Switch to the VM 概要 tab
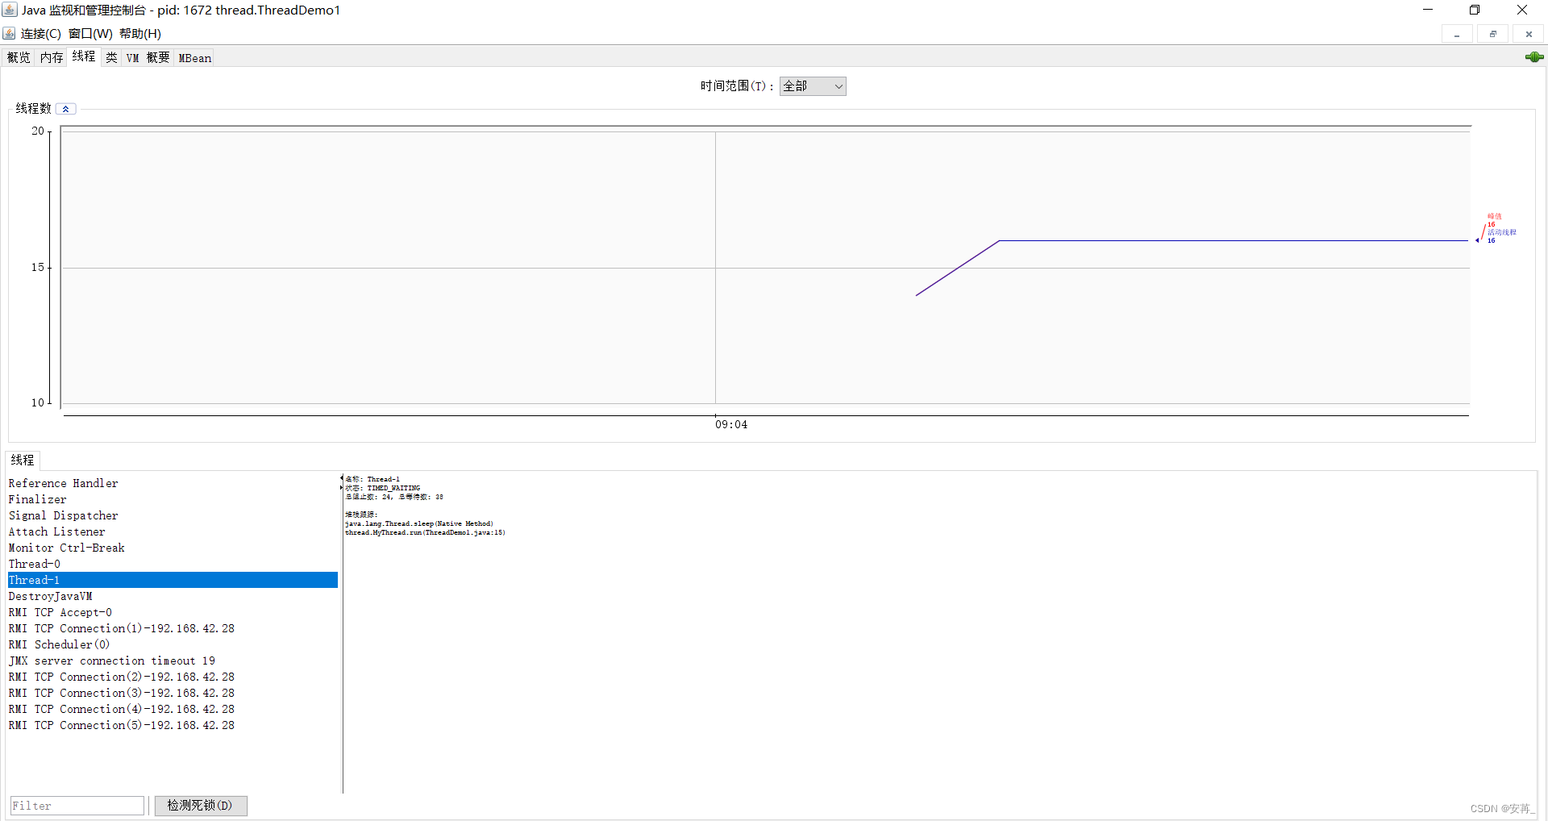This screenshot has height=821, width=1548. pyautogui.click(x=148, y=58)
